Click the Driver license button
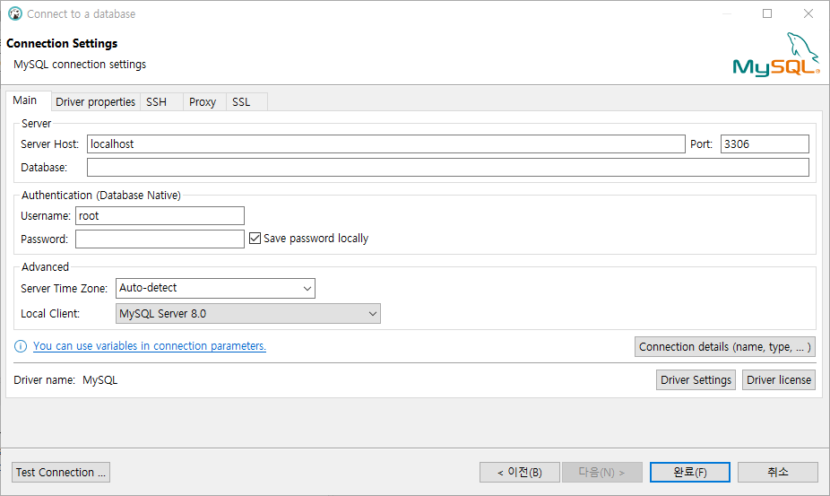This screenshot has width=830, height=496. pos(779,380)
